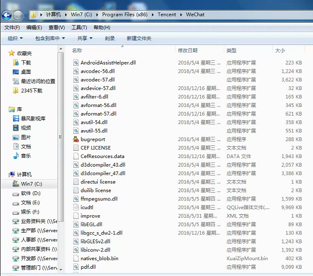This screenshot has height=276, width=313.
Task: Select the CEF LICENSE text file icon
Action: point(76,148)
